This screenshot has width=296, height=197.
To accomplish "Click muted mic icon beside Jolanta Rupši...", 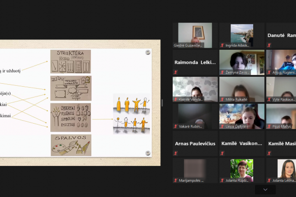I will [x=222, y=180].
